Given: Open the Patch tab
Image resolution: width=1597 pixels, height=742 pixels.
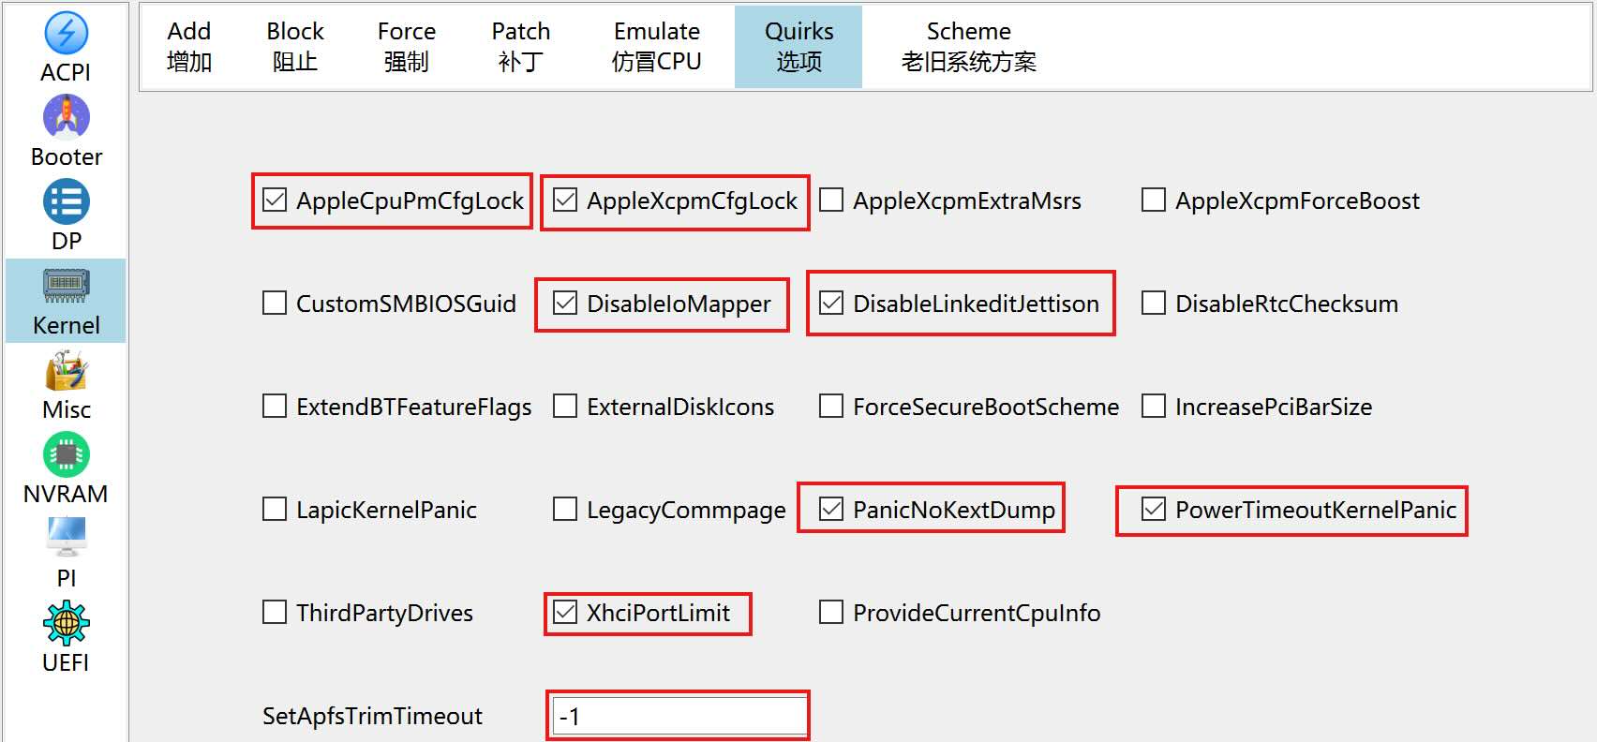Looking at the screenshot, I should (521, 46).
